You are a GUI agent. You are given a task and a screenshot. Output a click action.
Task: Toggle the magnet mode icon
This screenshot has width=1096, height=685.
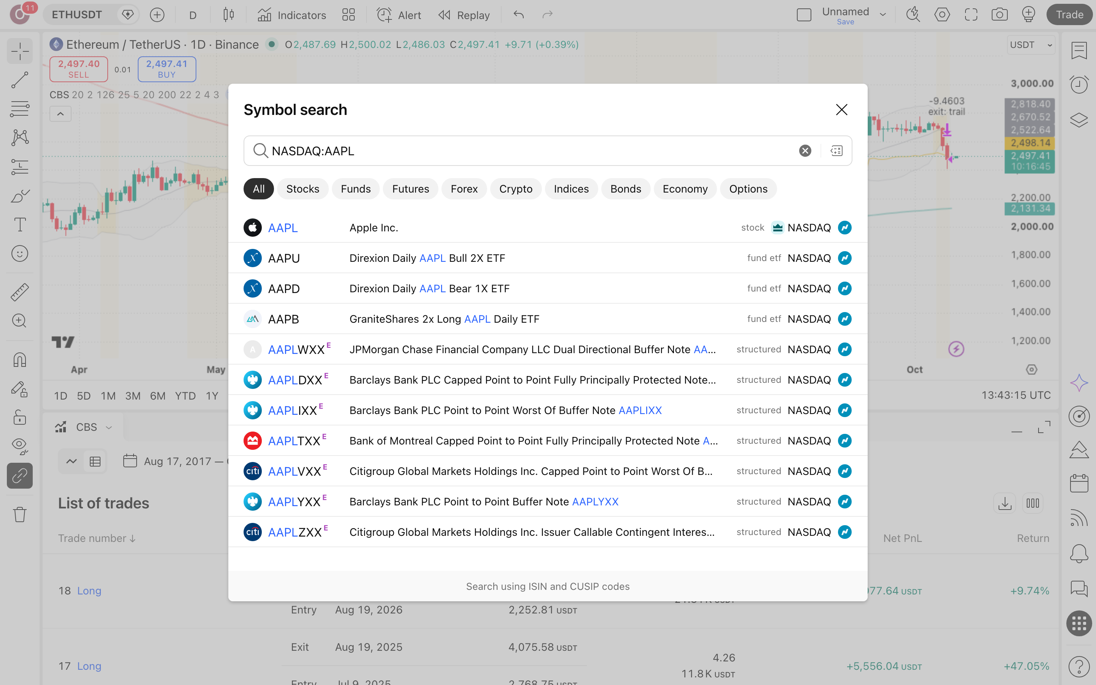(x=19, y=360)
